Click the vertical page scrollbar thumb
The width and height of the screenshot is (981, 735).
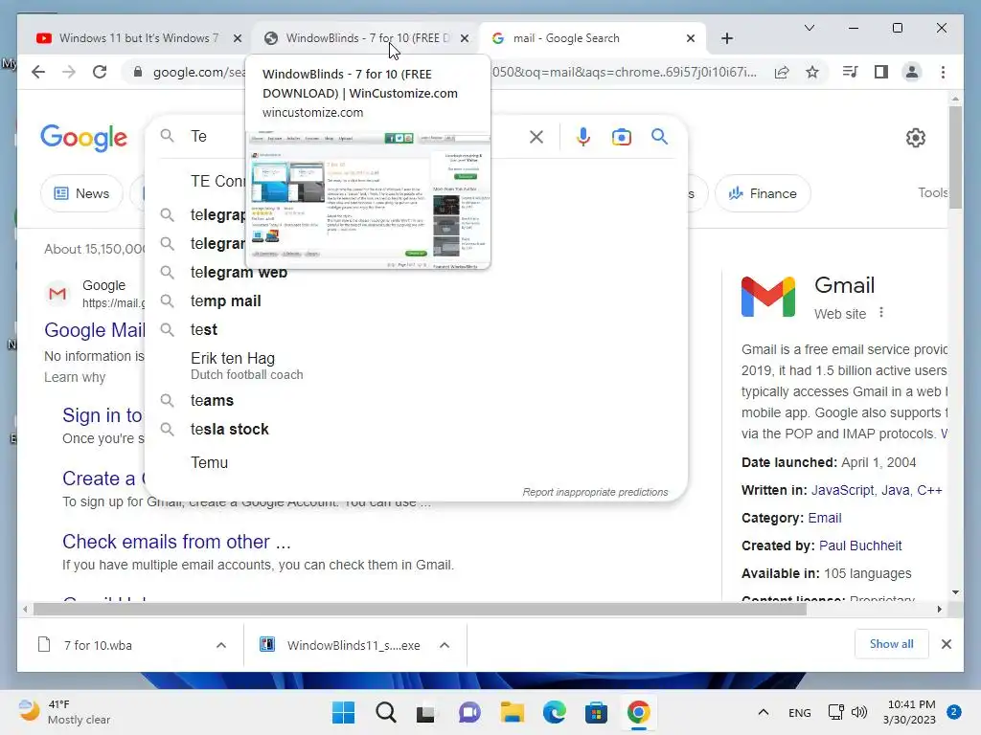coord(955,156)
